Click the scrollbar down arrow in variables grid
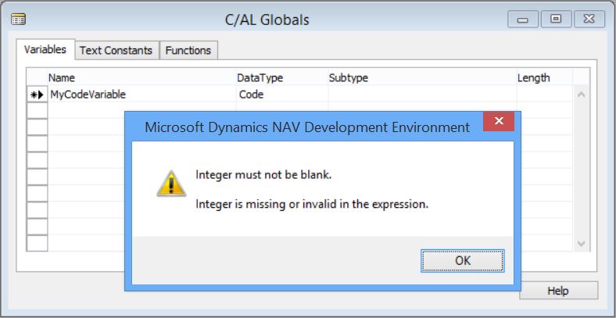 pyautogui.click(x=582, y=244)
